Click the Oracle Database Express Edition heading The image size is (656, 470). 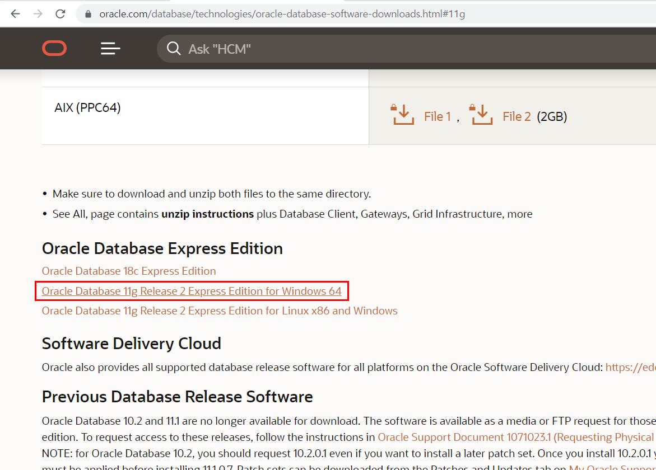coord(162,248)
